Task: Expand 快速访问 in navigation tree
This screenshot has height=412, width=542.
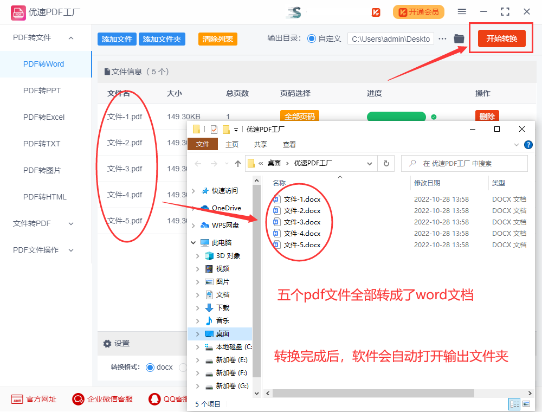Action: (x=193, y=191)
